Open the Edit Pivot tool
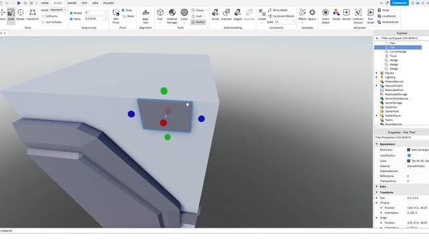Screen dimensions: 429x241 pos(116,16)
